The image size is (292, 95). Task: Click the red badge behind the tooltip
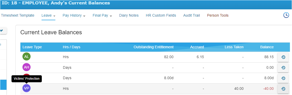tap(27, 75)
